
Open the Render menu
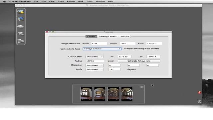[71, 1]
